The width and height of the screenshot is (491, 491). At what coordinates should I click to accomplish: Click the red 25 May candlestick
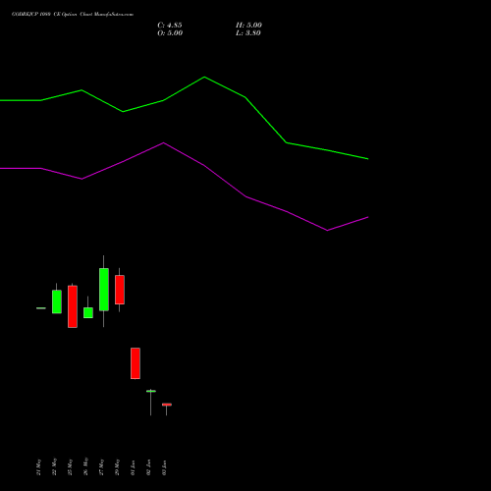click(73, 306)
